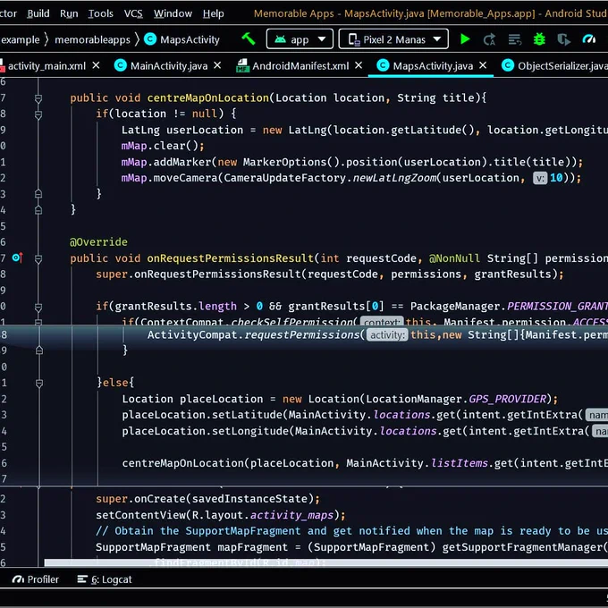The image size is (608, 608).
Task: Open the Profiler tool window
Action: pyautogui.click(x=35, y=579)
